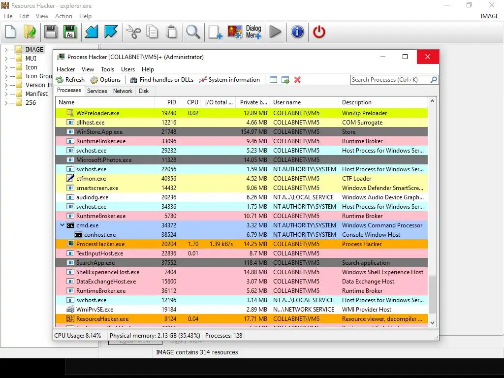Click the scroll down arrow in process list
This screenshot has height=378, width=504.
[x=432, y=323]
